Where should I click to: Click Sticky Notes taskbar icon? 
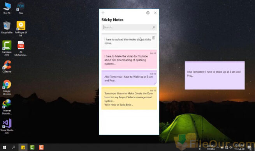coord(23,147)
